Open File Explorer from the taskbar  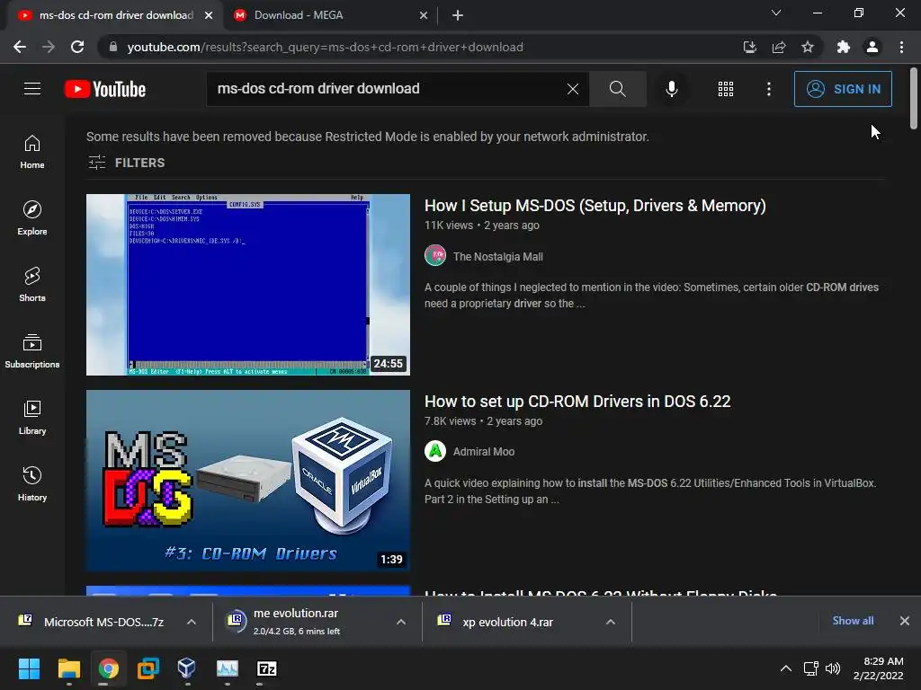point(68,668)
